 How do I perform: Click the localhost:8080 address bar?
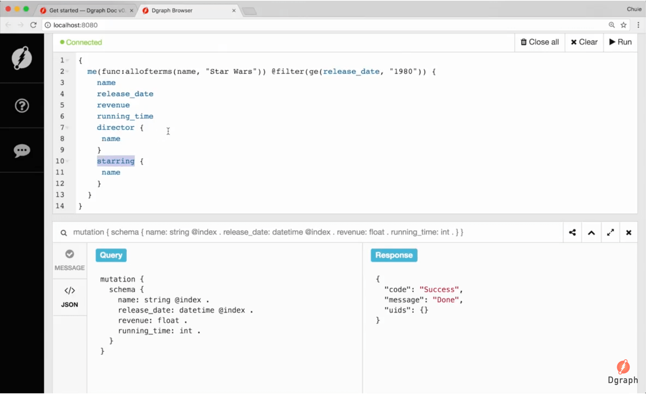[x=326, y=25]
